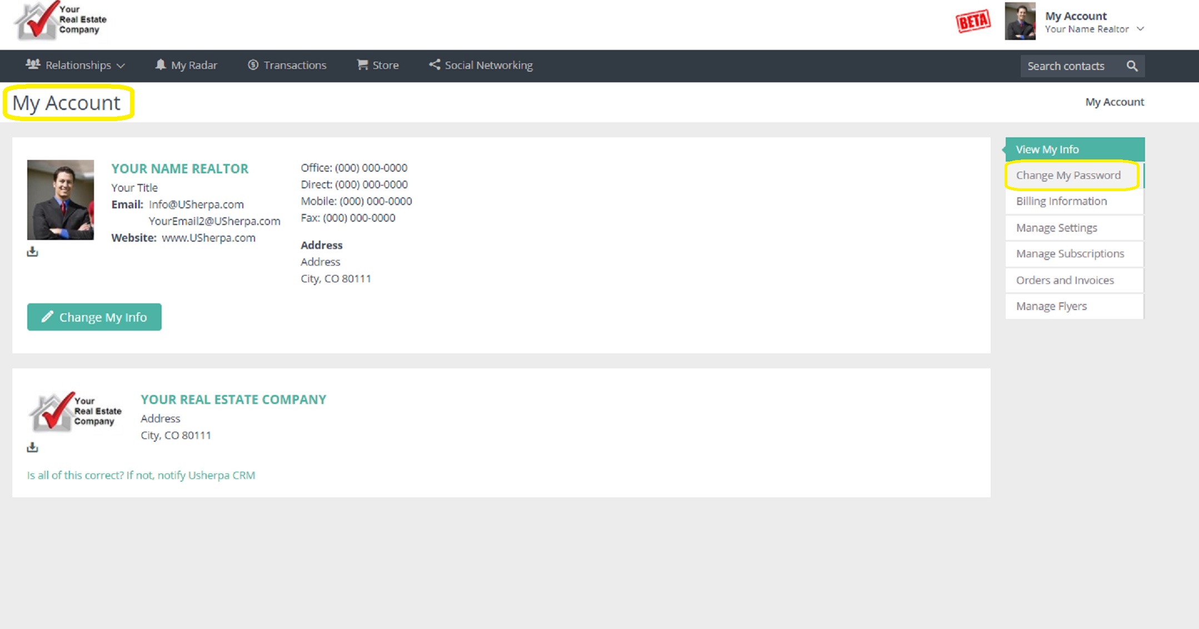Click the download icon under company logo
Screen dimensions: 1199x629
32,447
